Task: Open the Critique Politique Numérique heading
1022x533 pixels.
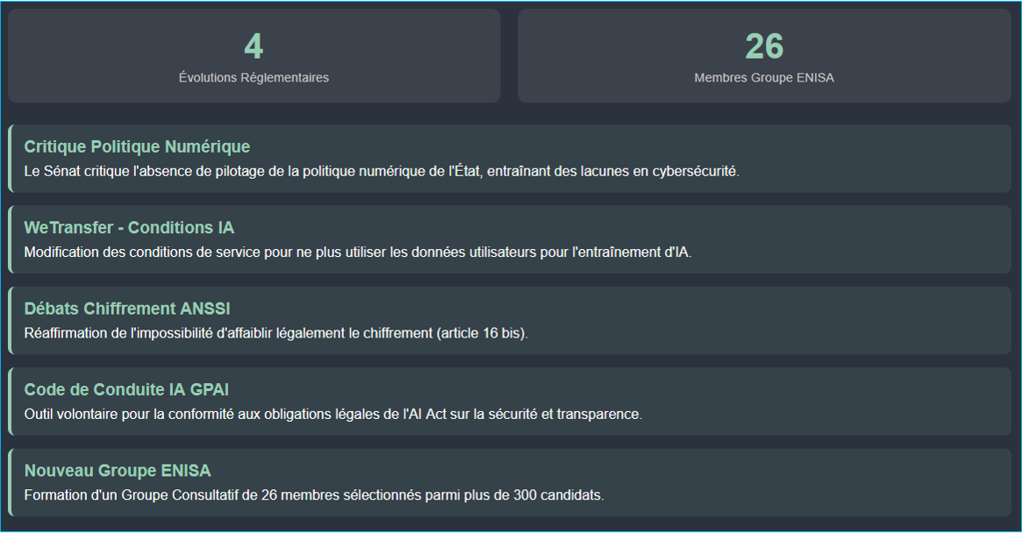Action: pos(137,146)
